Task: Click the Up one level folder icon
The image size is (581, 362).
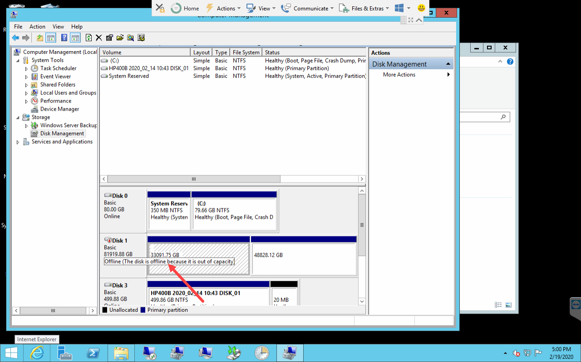Action: 40,38
